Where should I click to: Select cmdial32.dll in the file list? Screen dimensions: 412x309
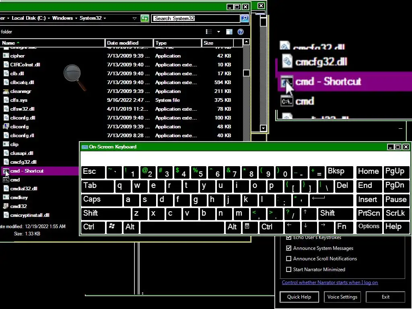click(24, 189)
